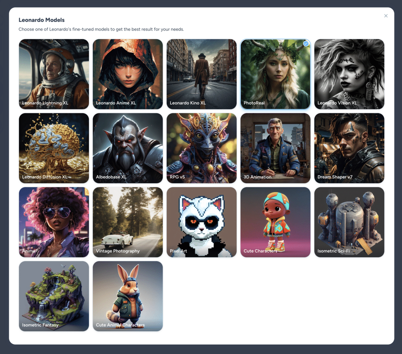Choose the Isometric Sci-Fi model
Image resolution: width=402 pixels, height=354 pixels.
pos(349,222)
